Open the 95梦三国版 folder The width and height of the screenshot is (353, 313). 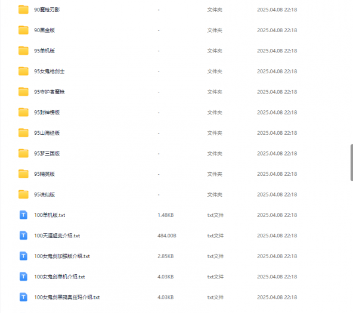pos(47,153)
